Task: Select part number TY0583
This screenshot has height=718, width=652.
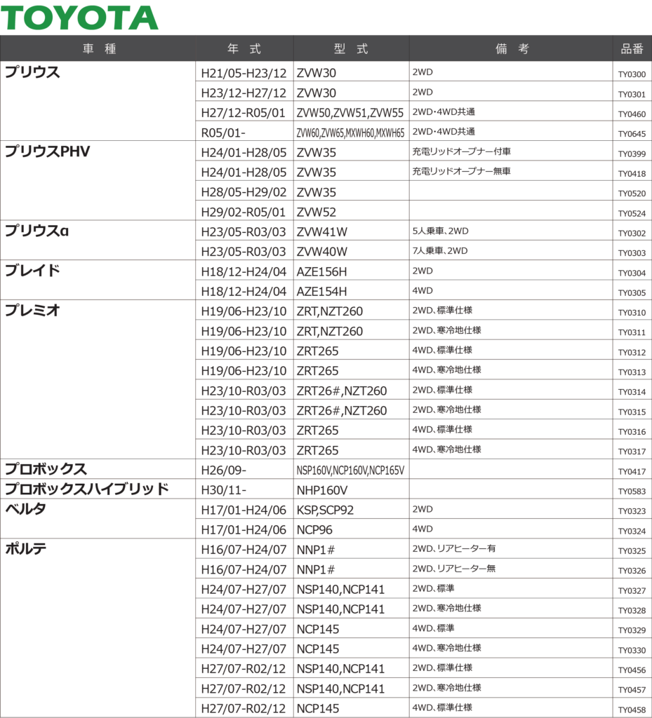Action: [632, 492]
